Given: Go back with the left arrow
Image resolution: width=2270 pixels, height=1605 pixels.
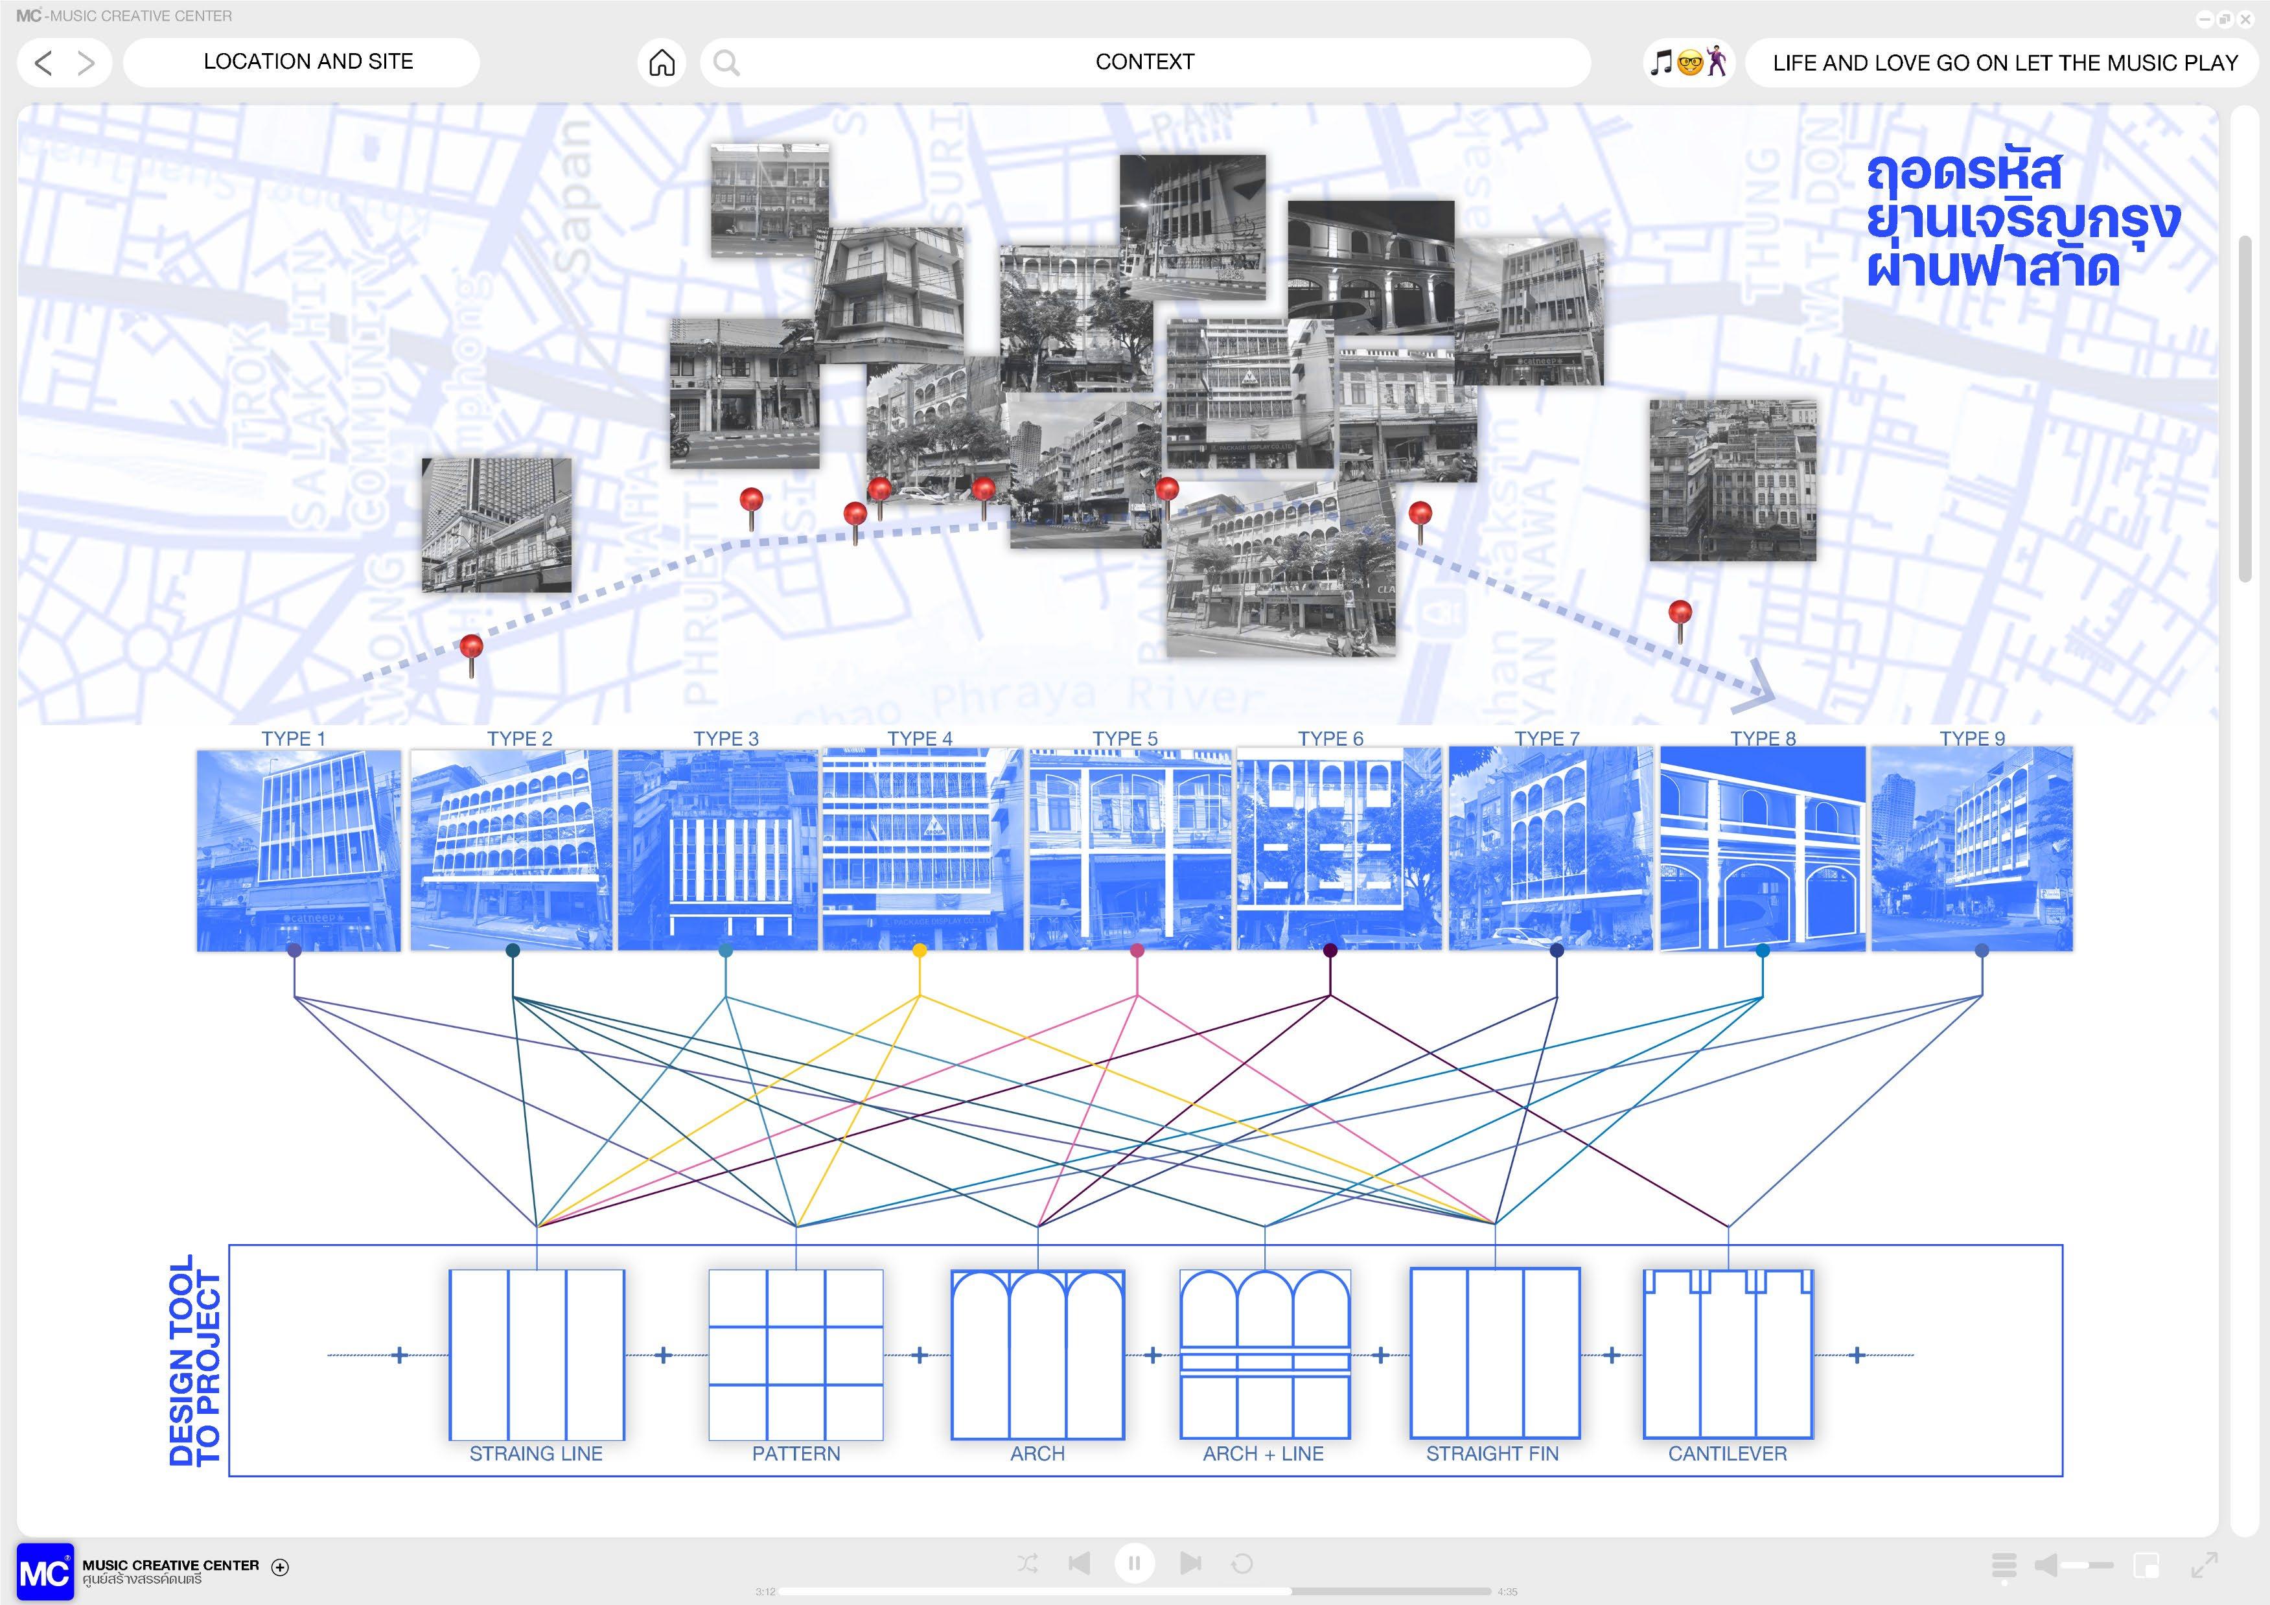Looking at the screenshot, I should pyautogui.click(x=43, y=62).
